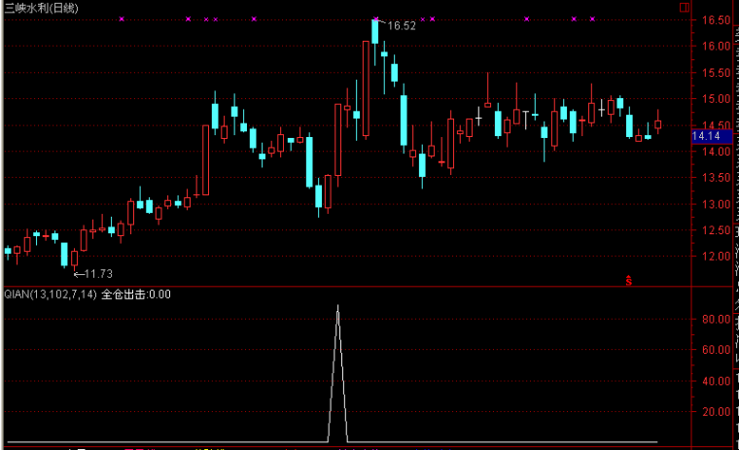Click the 60.00 indicator axis label

(716, 350)
